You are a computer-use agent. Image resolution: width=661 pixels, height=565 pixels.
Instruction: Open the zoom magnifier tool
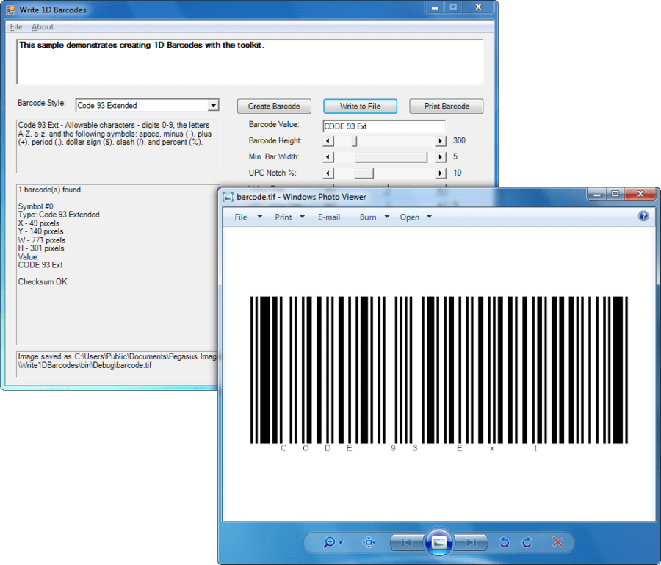point(328,542)
